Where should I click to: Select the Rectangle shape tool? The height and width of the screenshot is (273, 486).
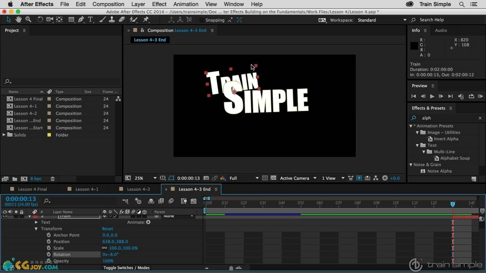click(x=71, y=20)
